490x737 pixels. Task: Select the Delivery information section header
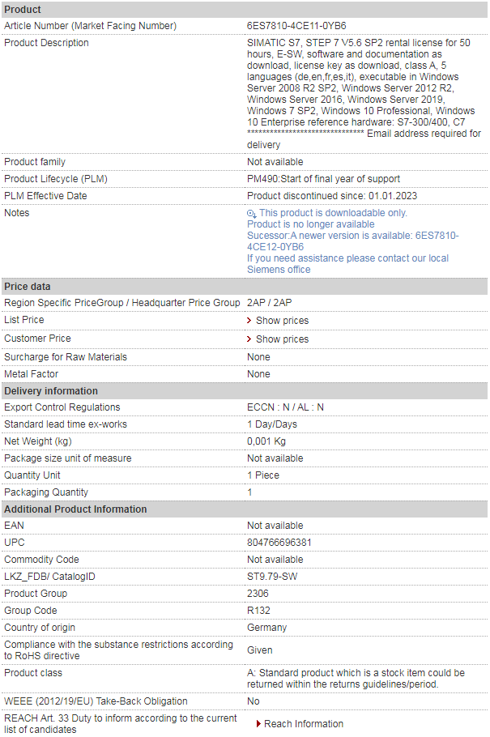tap(245, 390)
